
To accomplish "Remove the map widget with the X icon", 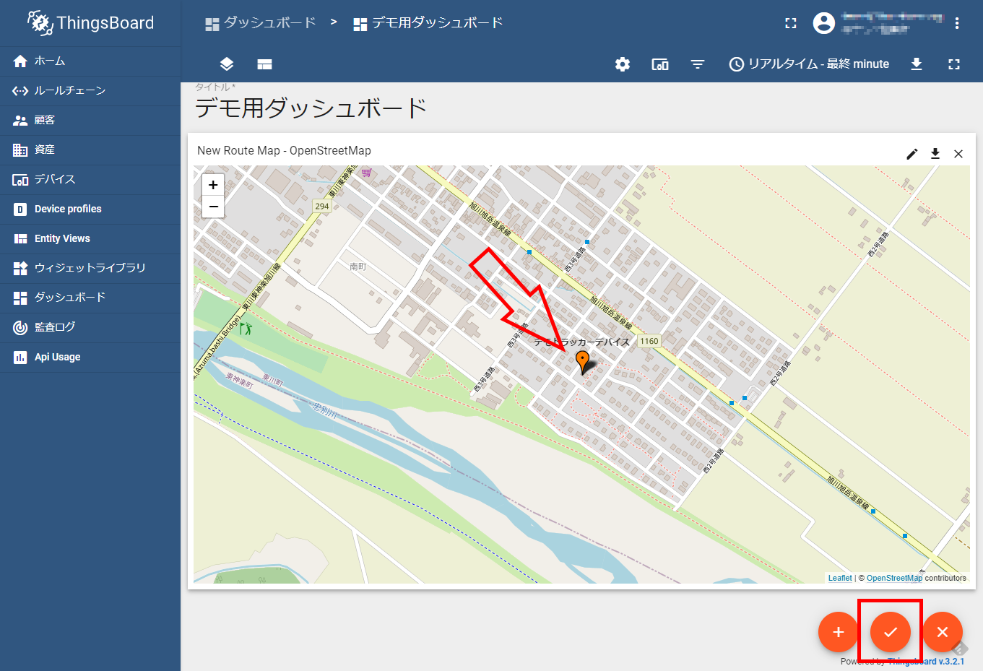I will pos(958,154).
